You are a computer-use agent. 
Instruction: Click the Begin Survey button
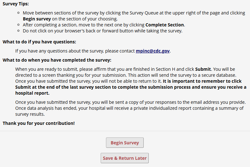point(125,143)
